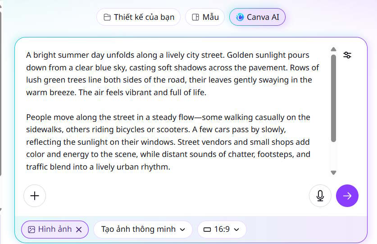Click the scrollbar down arrow
The image size is (377, 244).
(333, 172)
